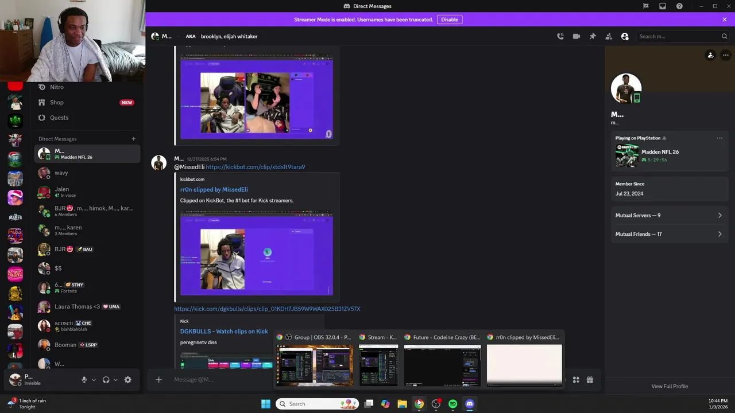Toggle microphone mute
735x413 pixels.
coord(84,380)
